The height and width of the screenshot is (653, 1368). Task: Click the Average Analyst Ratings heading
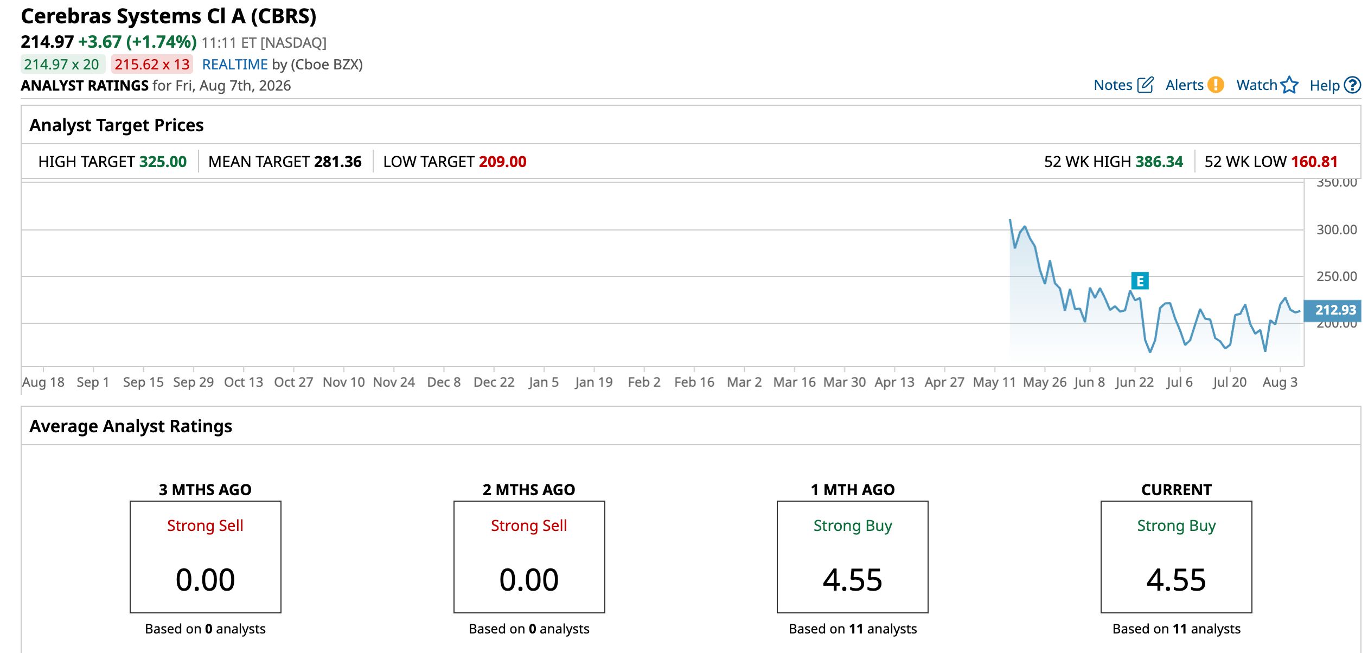(131, 426)
